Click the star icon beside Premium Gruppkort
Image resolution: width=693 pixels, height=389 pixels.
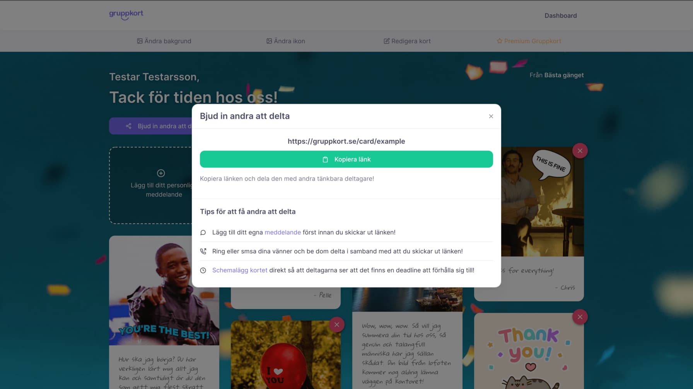500,41
